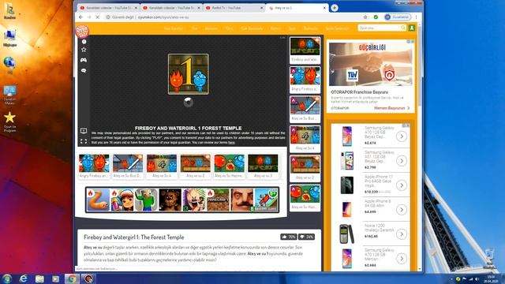Click the site security info icon
The image size is (505, 284).
tap(108, 17)
